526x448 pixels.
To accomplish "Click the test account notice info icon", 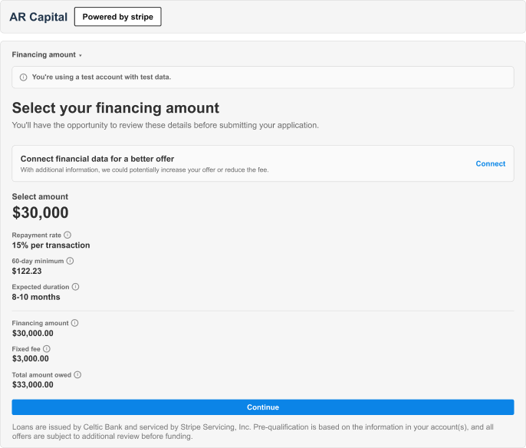I will pyautogui.click(x=23, y=77).
